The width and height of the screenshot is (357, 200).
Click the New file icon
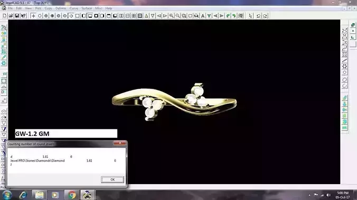click(x=5, y=16)
